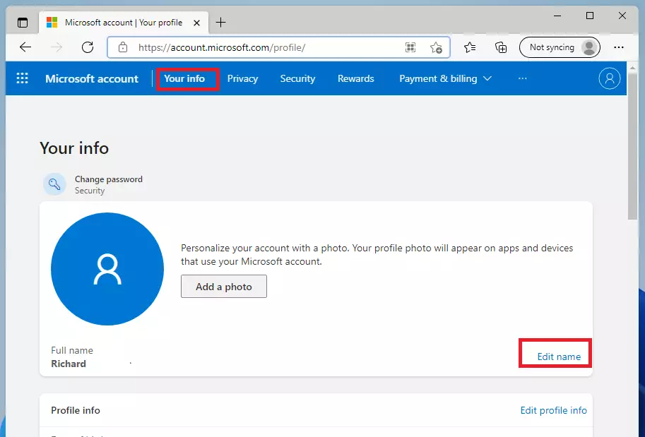Open the tab actions menu icon
Image resolution: width=645 pixels, height=437 pixels.
(23, 22)
